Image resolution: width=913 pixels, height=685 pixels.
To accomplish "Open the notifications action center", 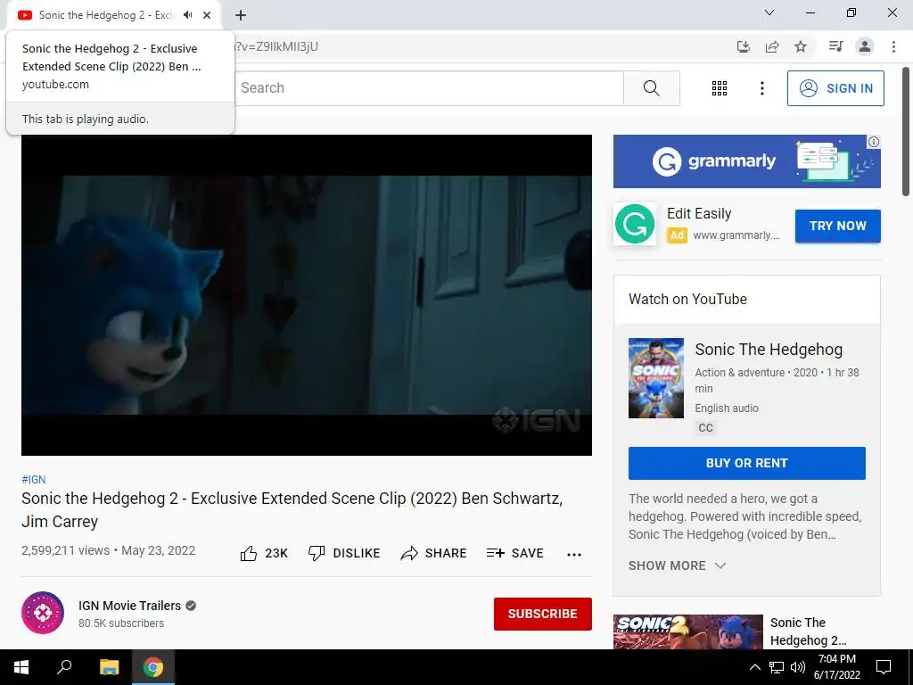I will 884,667.
